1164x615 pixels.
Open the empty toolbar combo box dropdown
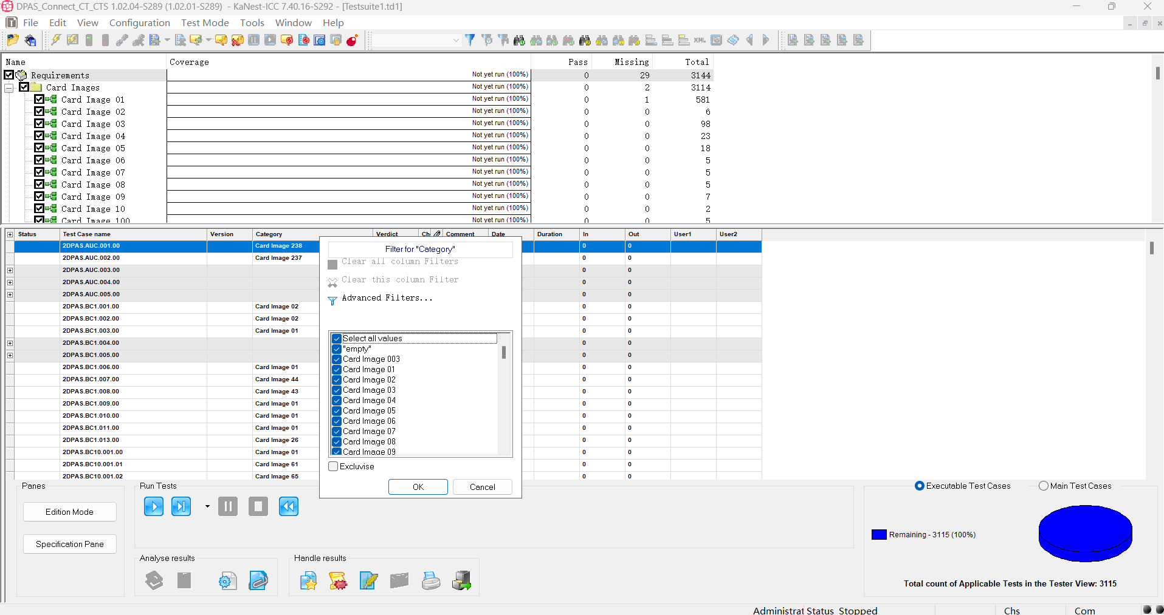[456, 41]
